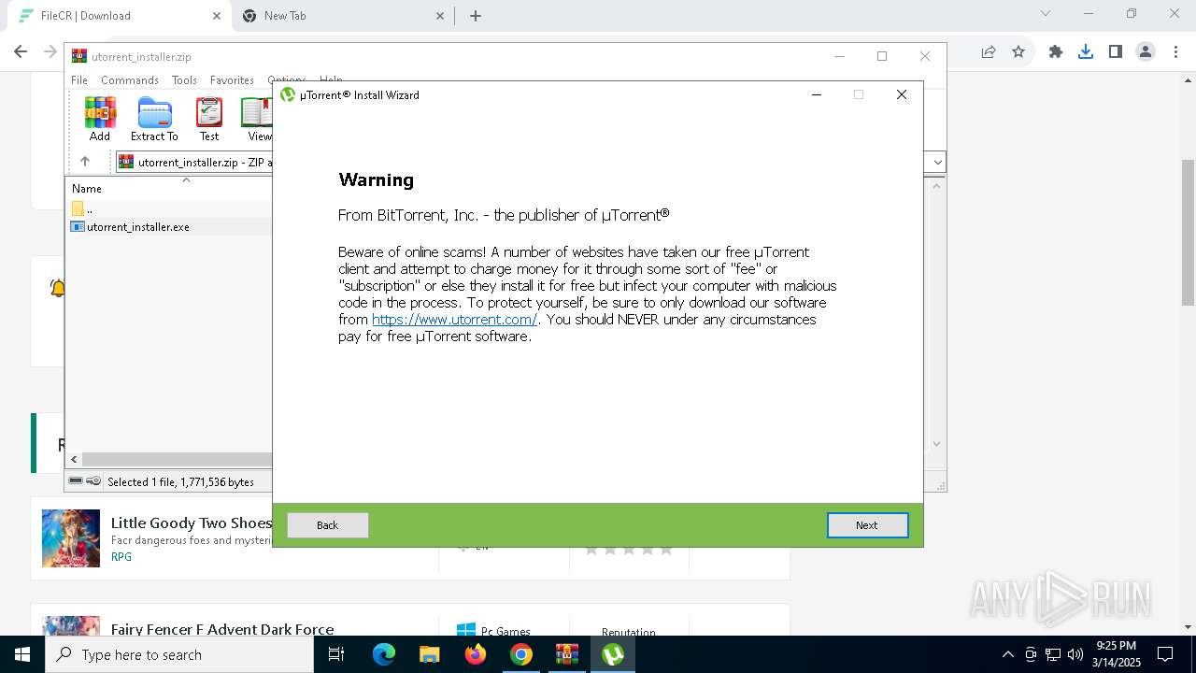Click the taskbar search box
Image resolution: width=1196 pixels, height=673 pixels.
pos(179,654)
